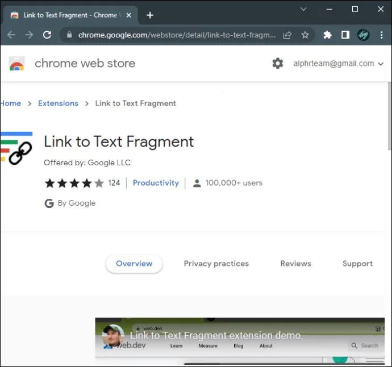This screenshot has width=392, height=367.
Task: Open a new tab with the plus button
Action: tap(150, 15)
